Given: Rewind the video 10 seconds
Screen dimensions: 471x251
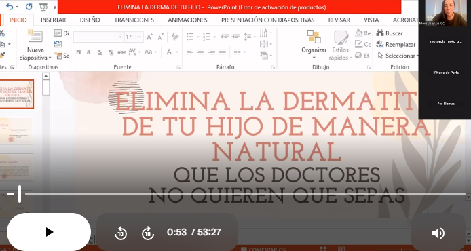Looking at the screenshot, I should (x=121, y=233).
